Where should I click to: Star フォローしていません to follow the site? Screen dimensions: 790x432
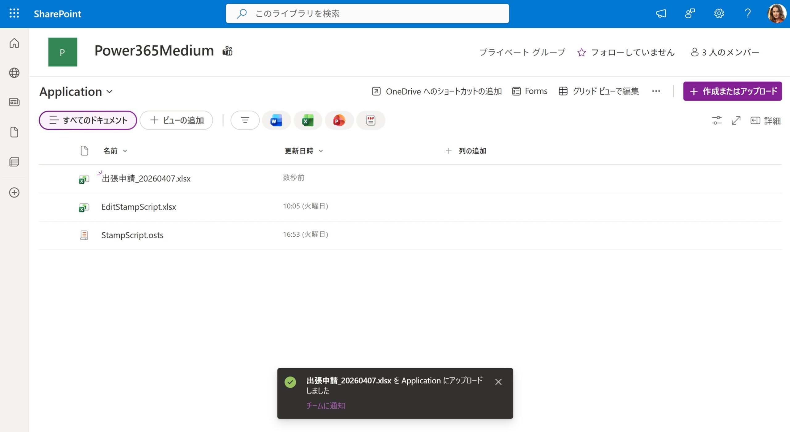[x=581, y=52]
